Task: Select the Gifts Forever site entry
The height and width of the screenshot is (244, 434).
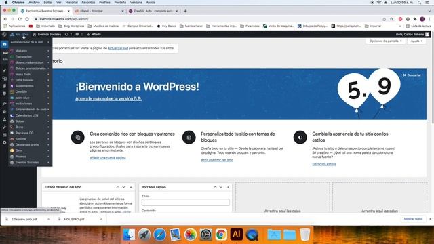Action: pos(30,80)
